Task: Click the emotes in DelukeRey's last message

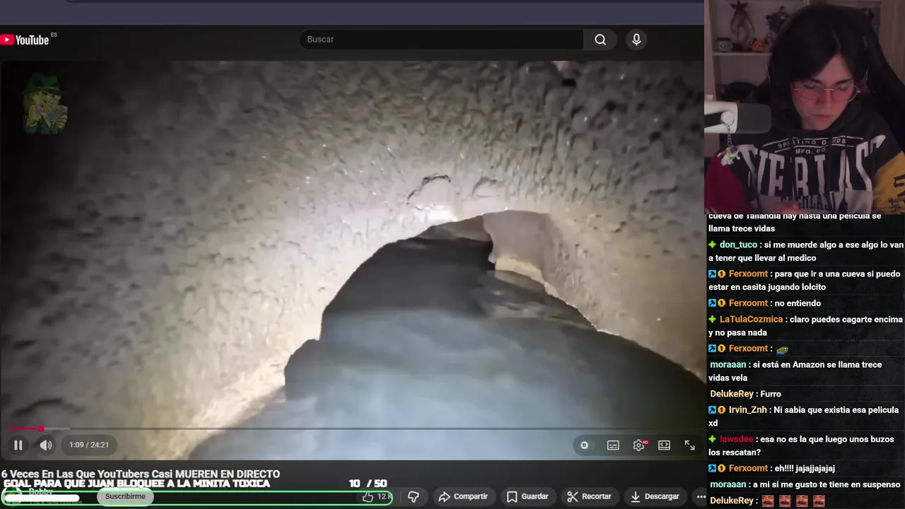Action: pos(793,501)
